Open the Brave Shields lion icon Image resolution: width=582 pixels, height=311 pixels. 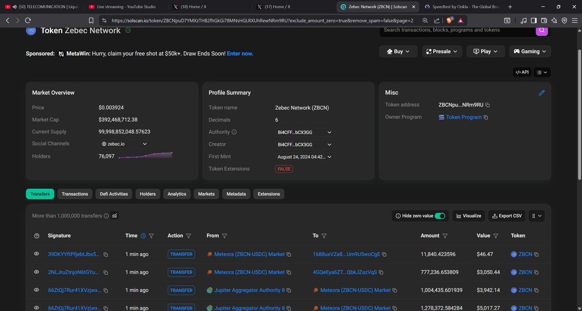(x=449, y=20)
